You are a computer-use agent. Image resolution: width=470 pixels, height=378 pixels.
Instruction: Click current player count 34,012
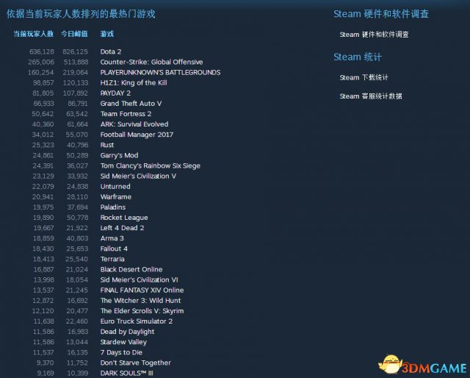43,135
